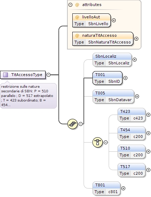Expand the T001 element

click(125, 78)
